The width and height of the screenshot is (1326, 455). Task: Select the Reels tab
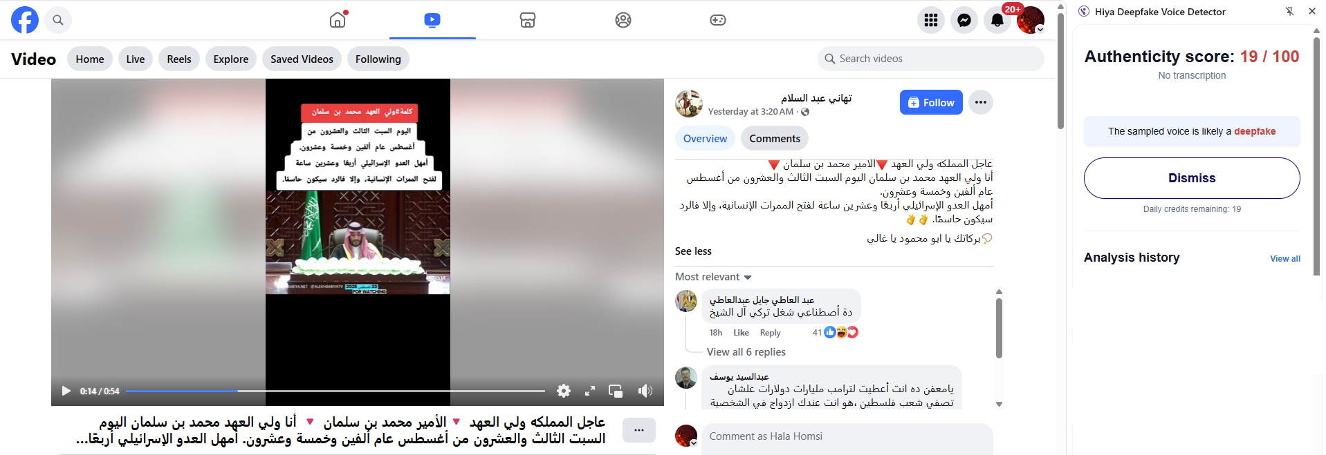pyautogui.click(x=179, y=59)
